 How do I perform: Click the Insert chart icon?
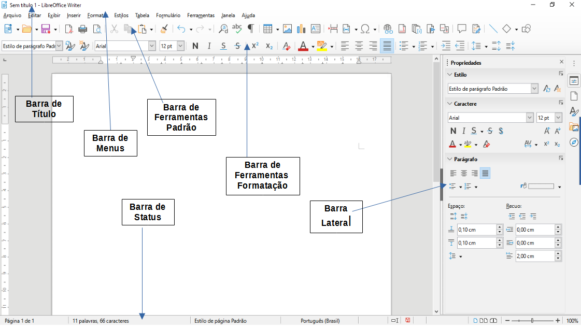(301, 29)
